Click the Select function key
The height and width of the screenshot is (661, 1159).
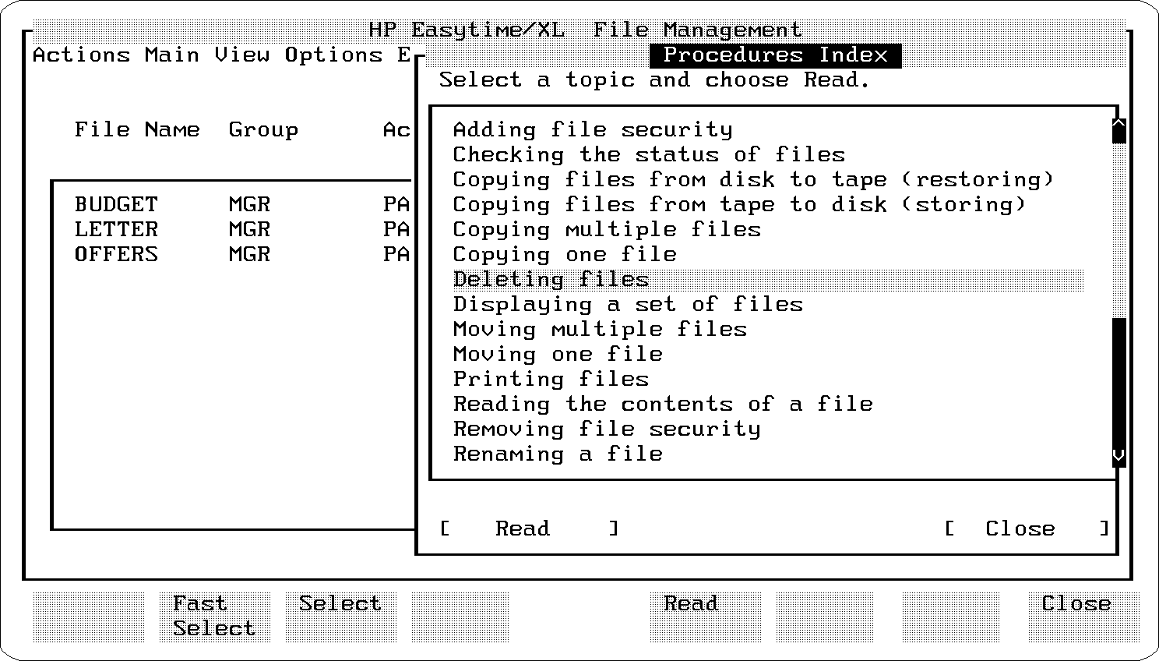340,616
